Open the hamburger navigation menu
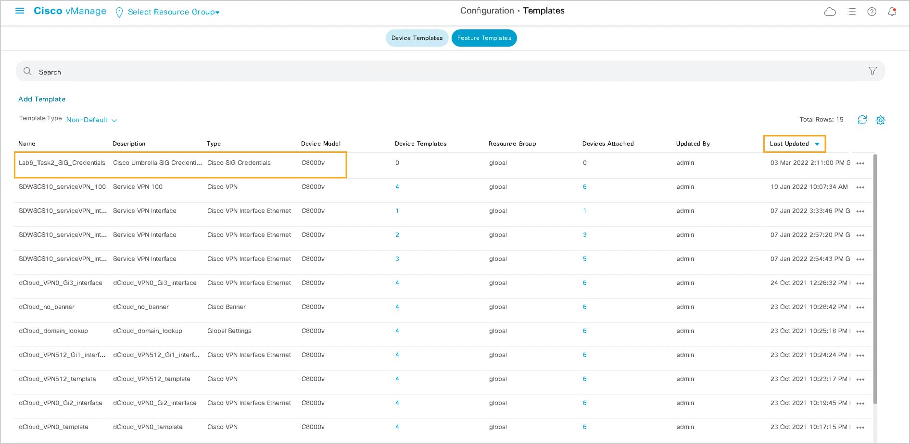This screenshot has width=910, height=444. (20, 11)
